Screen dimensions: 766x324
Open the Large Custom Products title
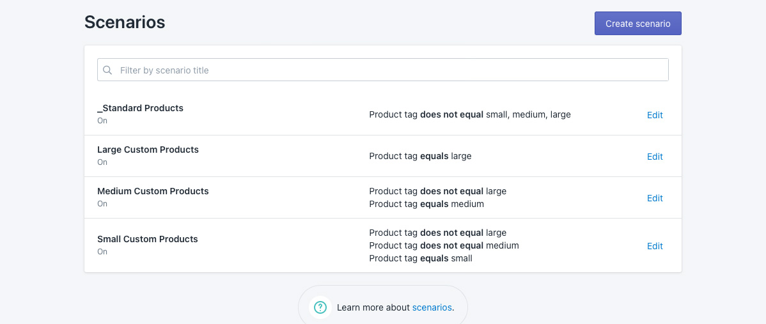click(148, 150)
